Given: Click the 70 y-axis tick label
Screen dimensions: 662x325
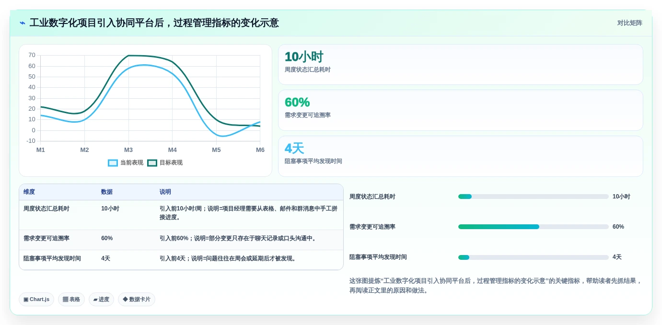Looking at the screenshot, I should [32, 55].
